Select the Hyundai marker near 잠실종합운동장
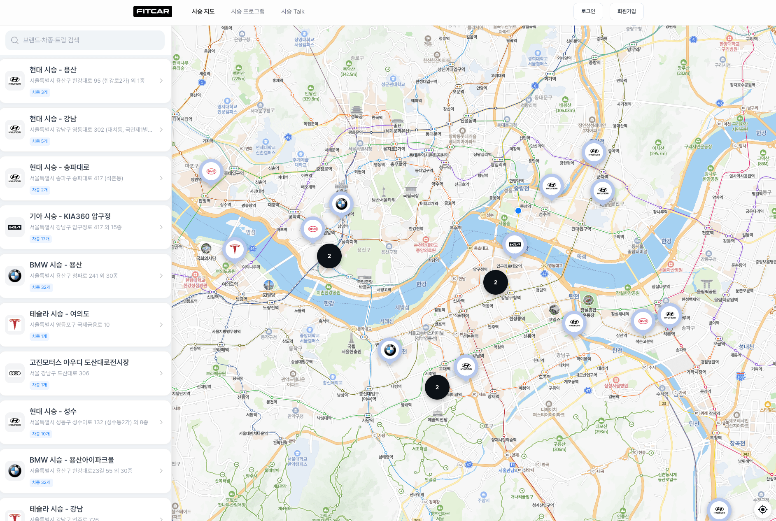Image resolution: width=776 pixels, height=521 pixels. (x=574, y=323)
